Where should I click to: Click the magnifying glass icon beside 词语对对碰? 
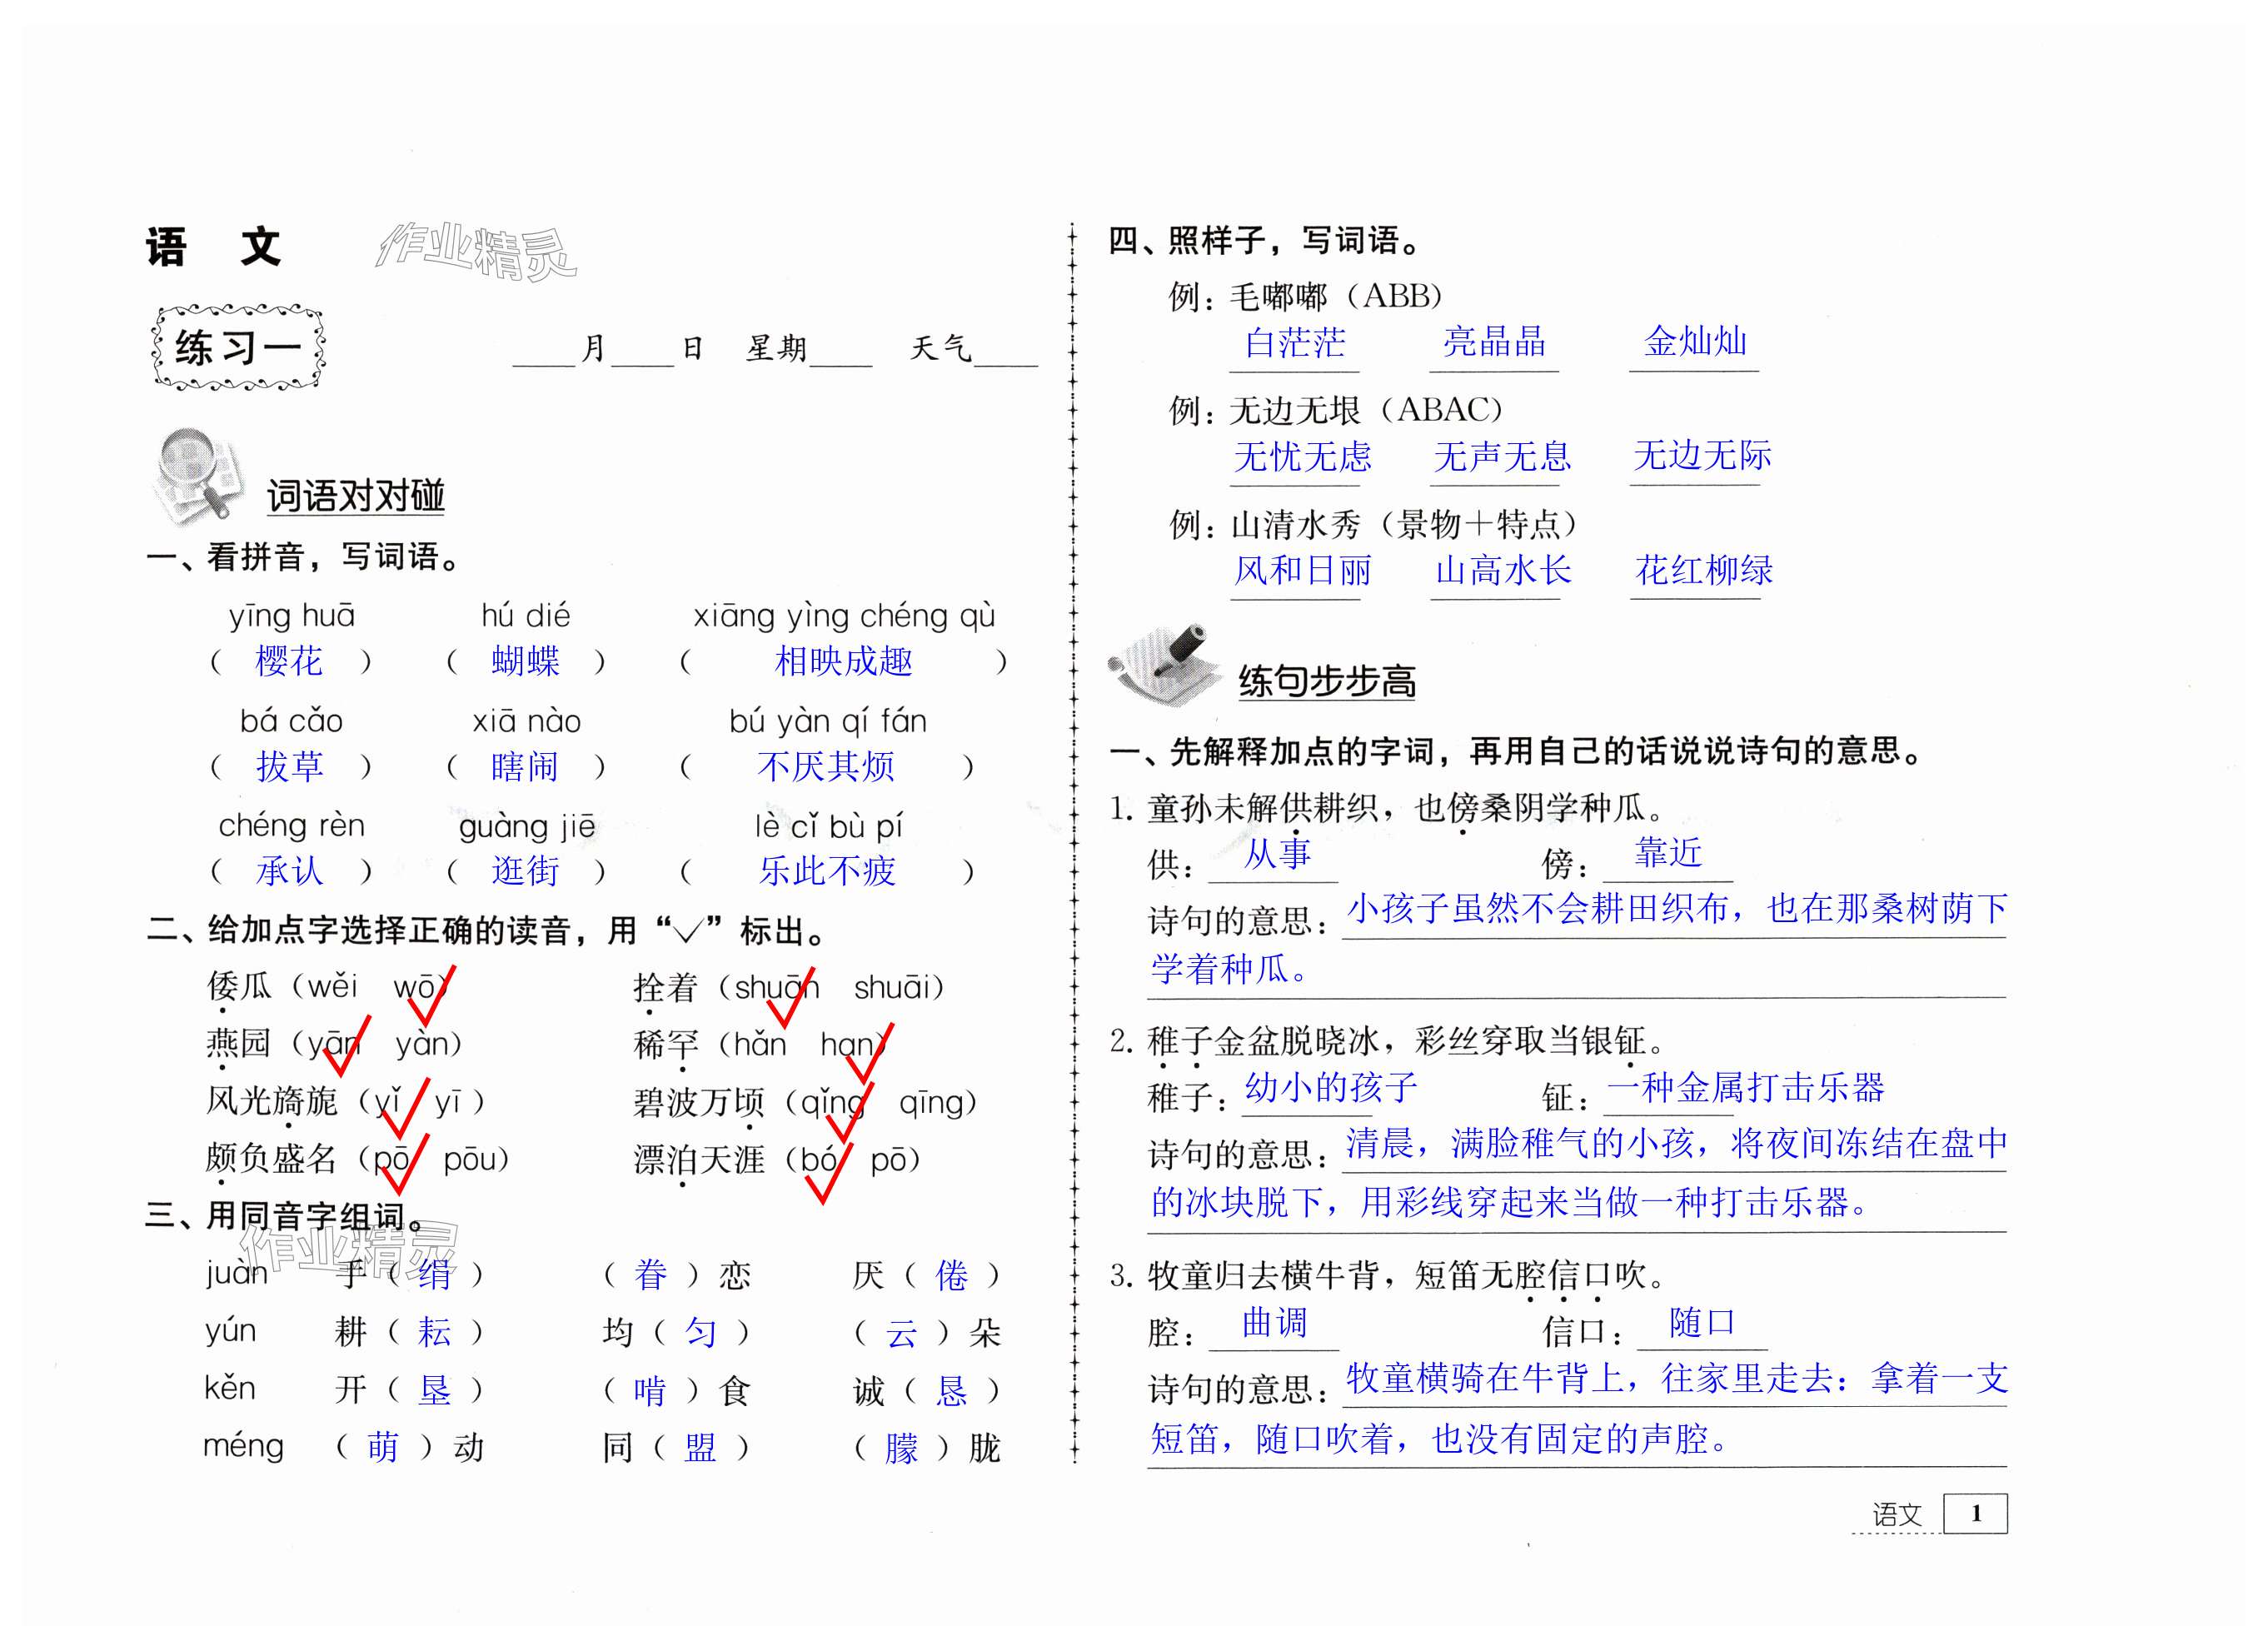click(x=198, y=476)
